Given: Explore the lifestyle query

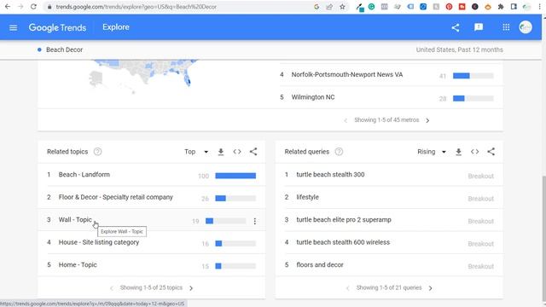Looking at the screenshot, I should (x=307, y=197).
